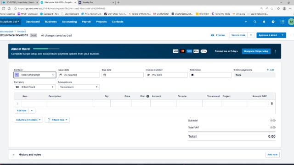The height and width of the screenshot is (165, 294).
Task: Click the Add row button
Action: point(22,110)
